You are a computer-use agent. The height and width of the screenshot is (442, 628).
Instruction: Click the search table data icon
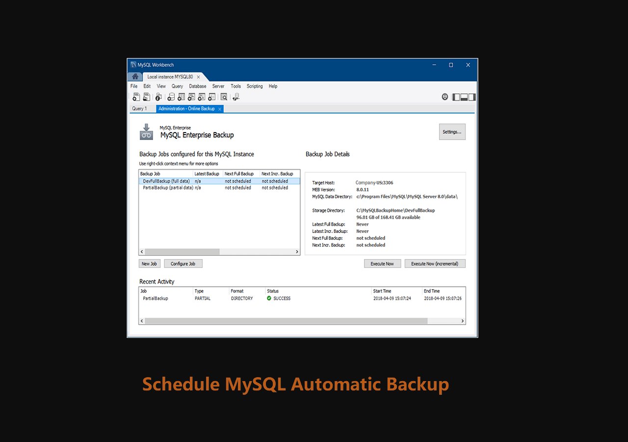tap(224, 97)
